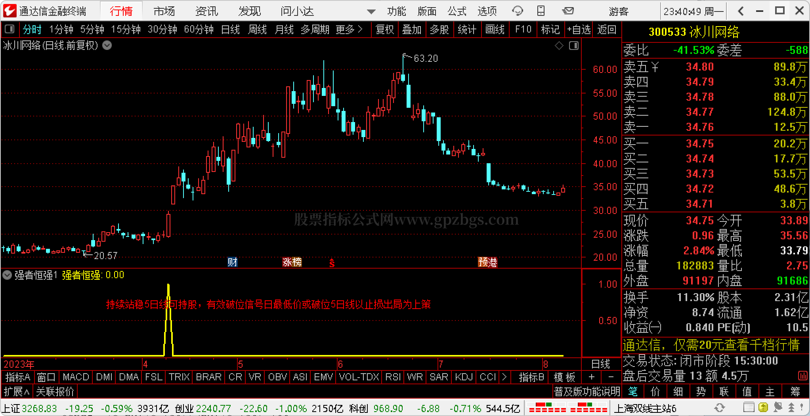
Task: Select the MACD indicator tab
Action: click(76, 377)
